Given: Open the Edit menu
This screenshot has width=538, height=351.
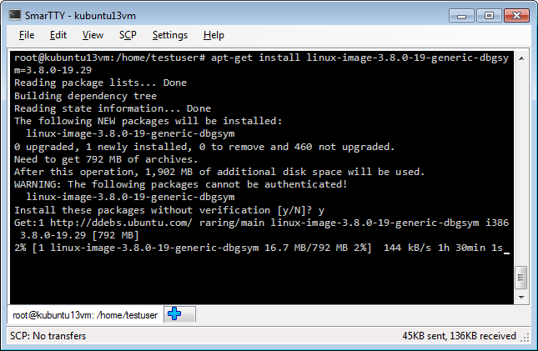Looking at the screenshot, I should 58,35.
